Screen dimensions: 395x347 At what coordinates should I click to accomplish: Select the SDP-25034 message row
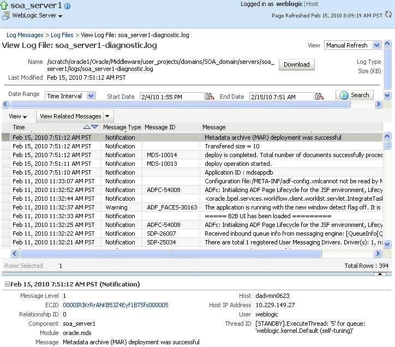point(192,242)
